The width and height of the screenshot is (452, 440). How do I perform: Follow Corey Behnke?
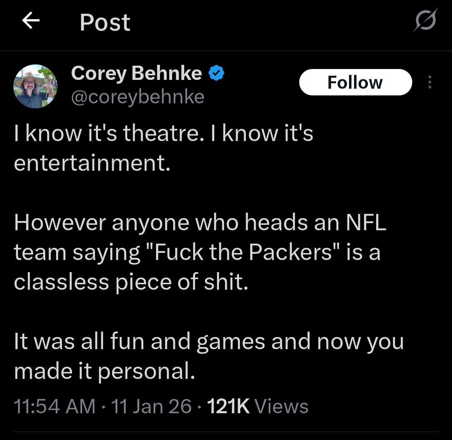click(x=355, y=82)
